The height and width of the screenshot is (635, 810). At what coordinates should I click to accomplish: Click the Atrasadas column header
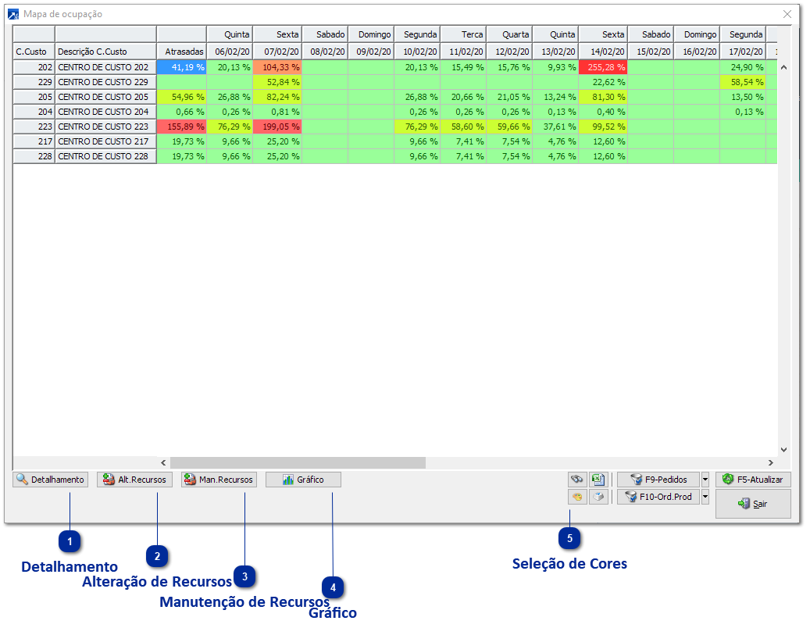pos(182,52)
